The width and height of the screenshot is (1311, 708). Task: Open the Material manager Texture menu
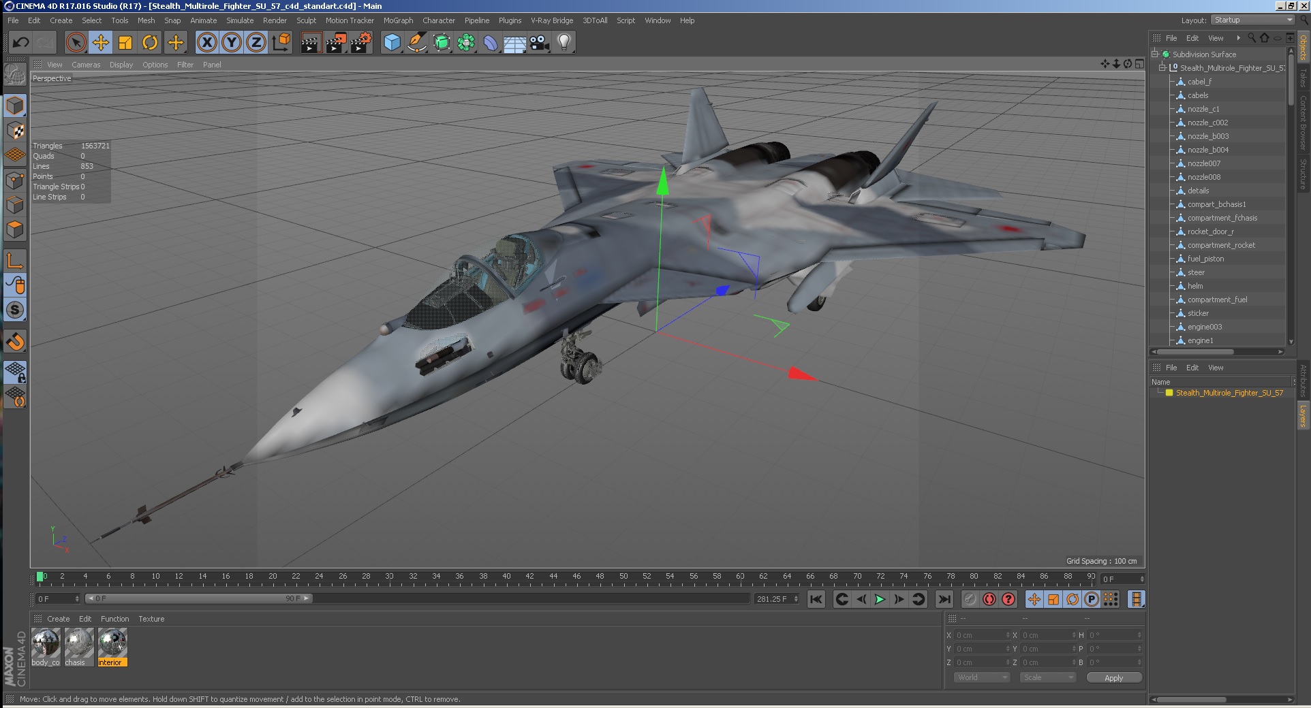[151, 619]
